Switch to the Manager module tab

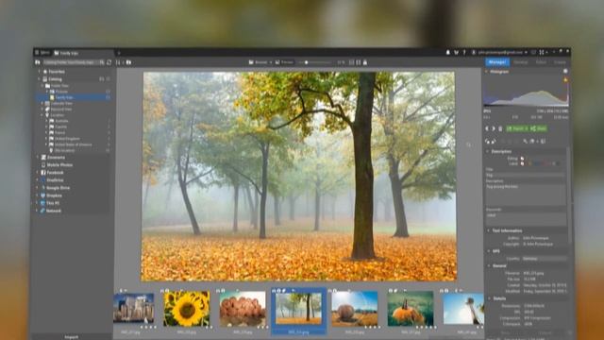tap(497, 61)
